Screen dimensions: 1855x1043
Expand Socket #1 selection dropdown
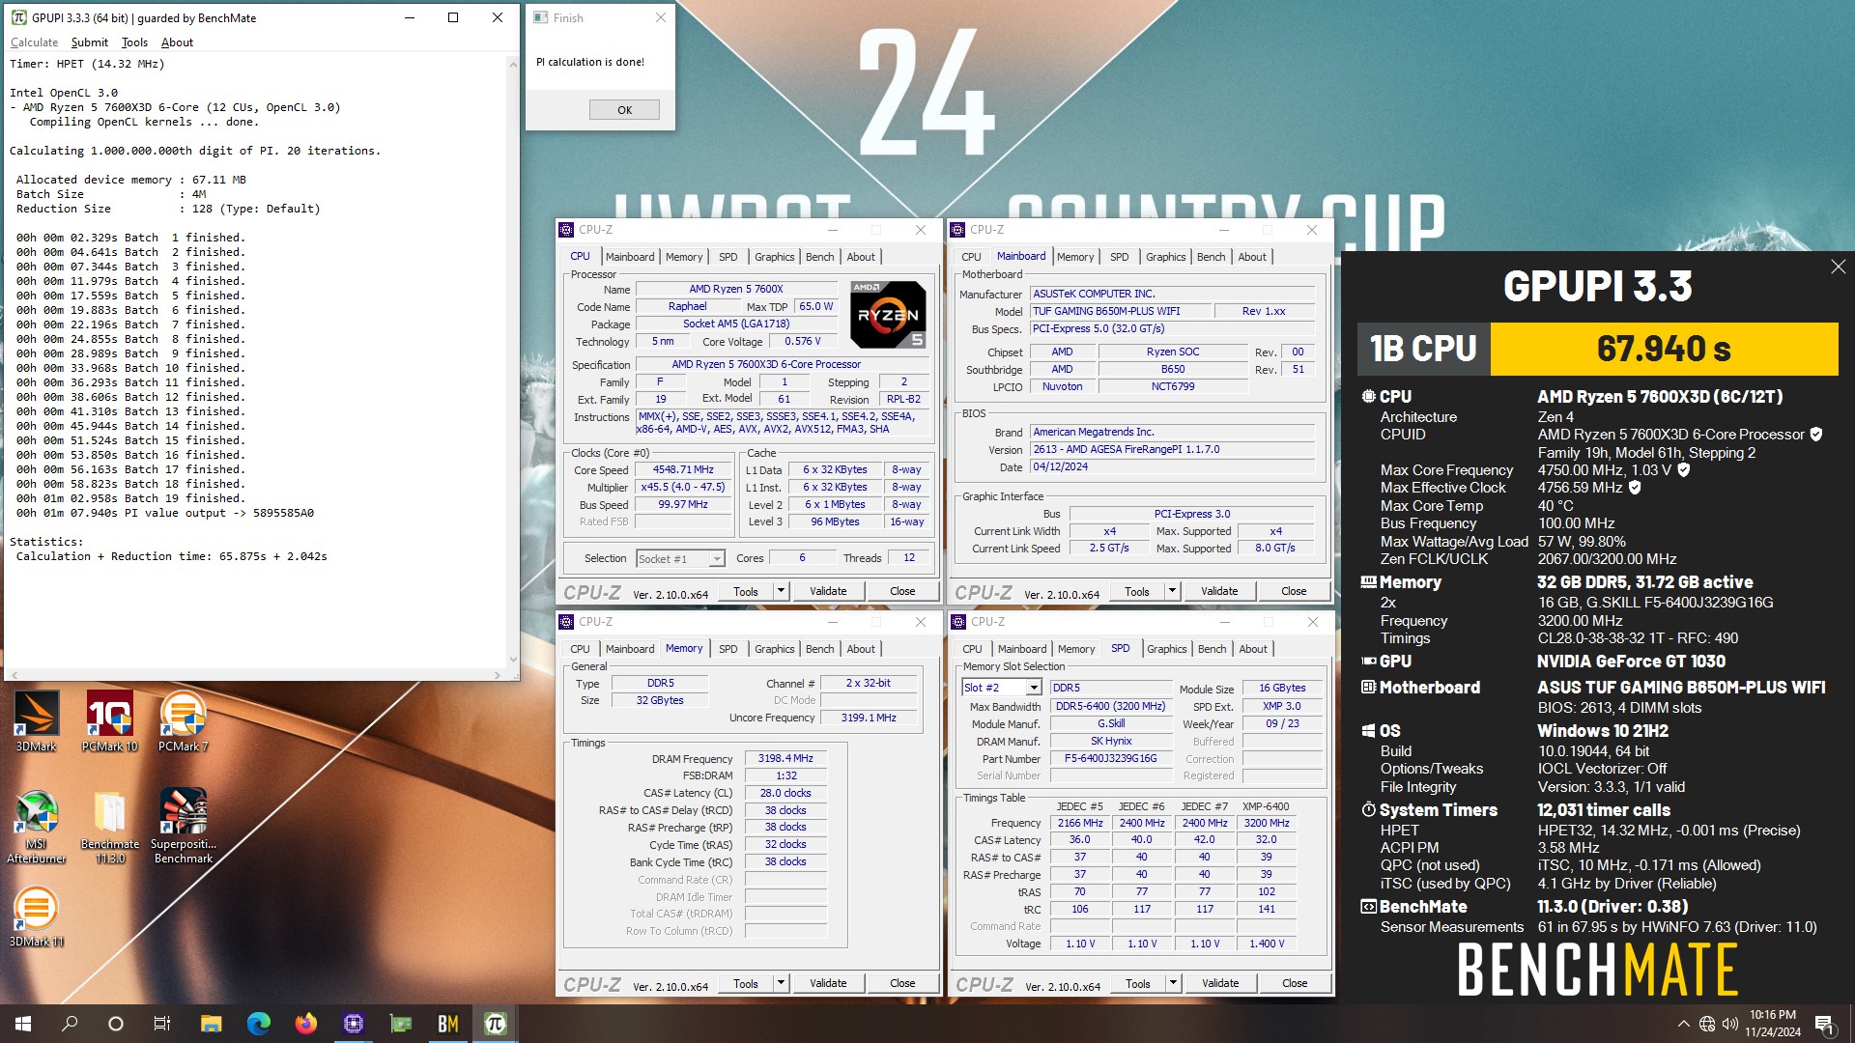point(717,558)
